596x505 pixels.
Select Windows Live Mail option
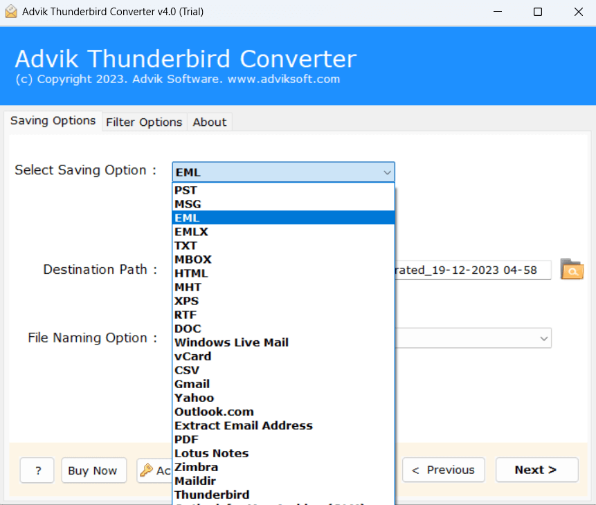(x=284, y=342)
